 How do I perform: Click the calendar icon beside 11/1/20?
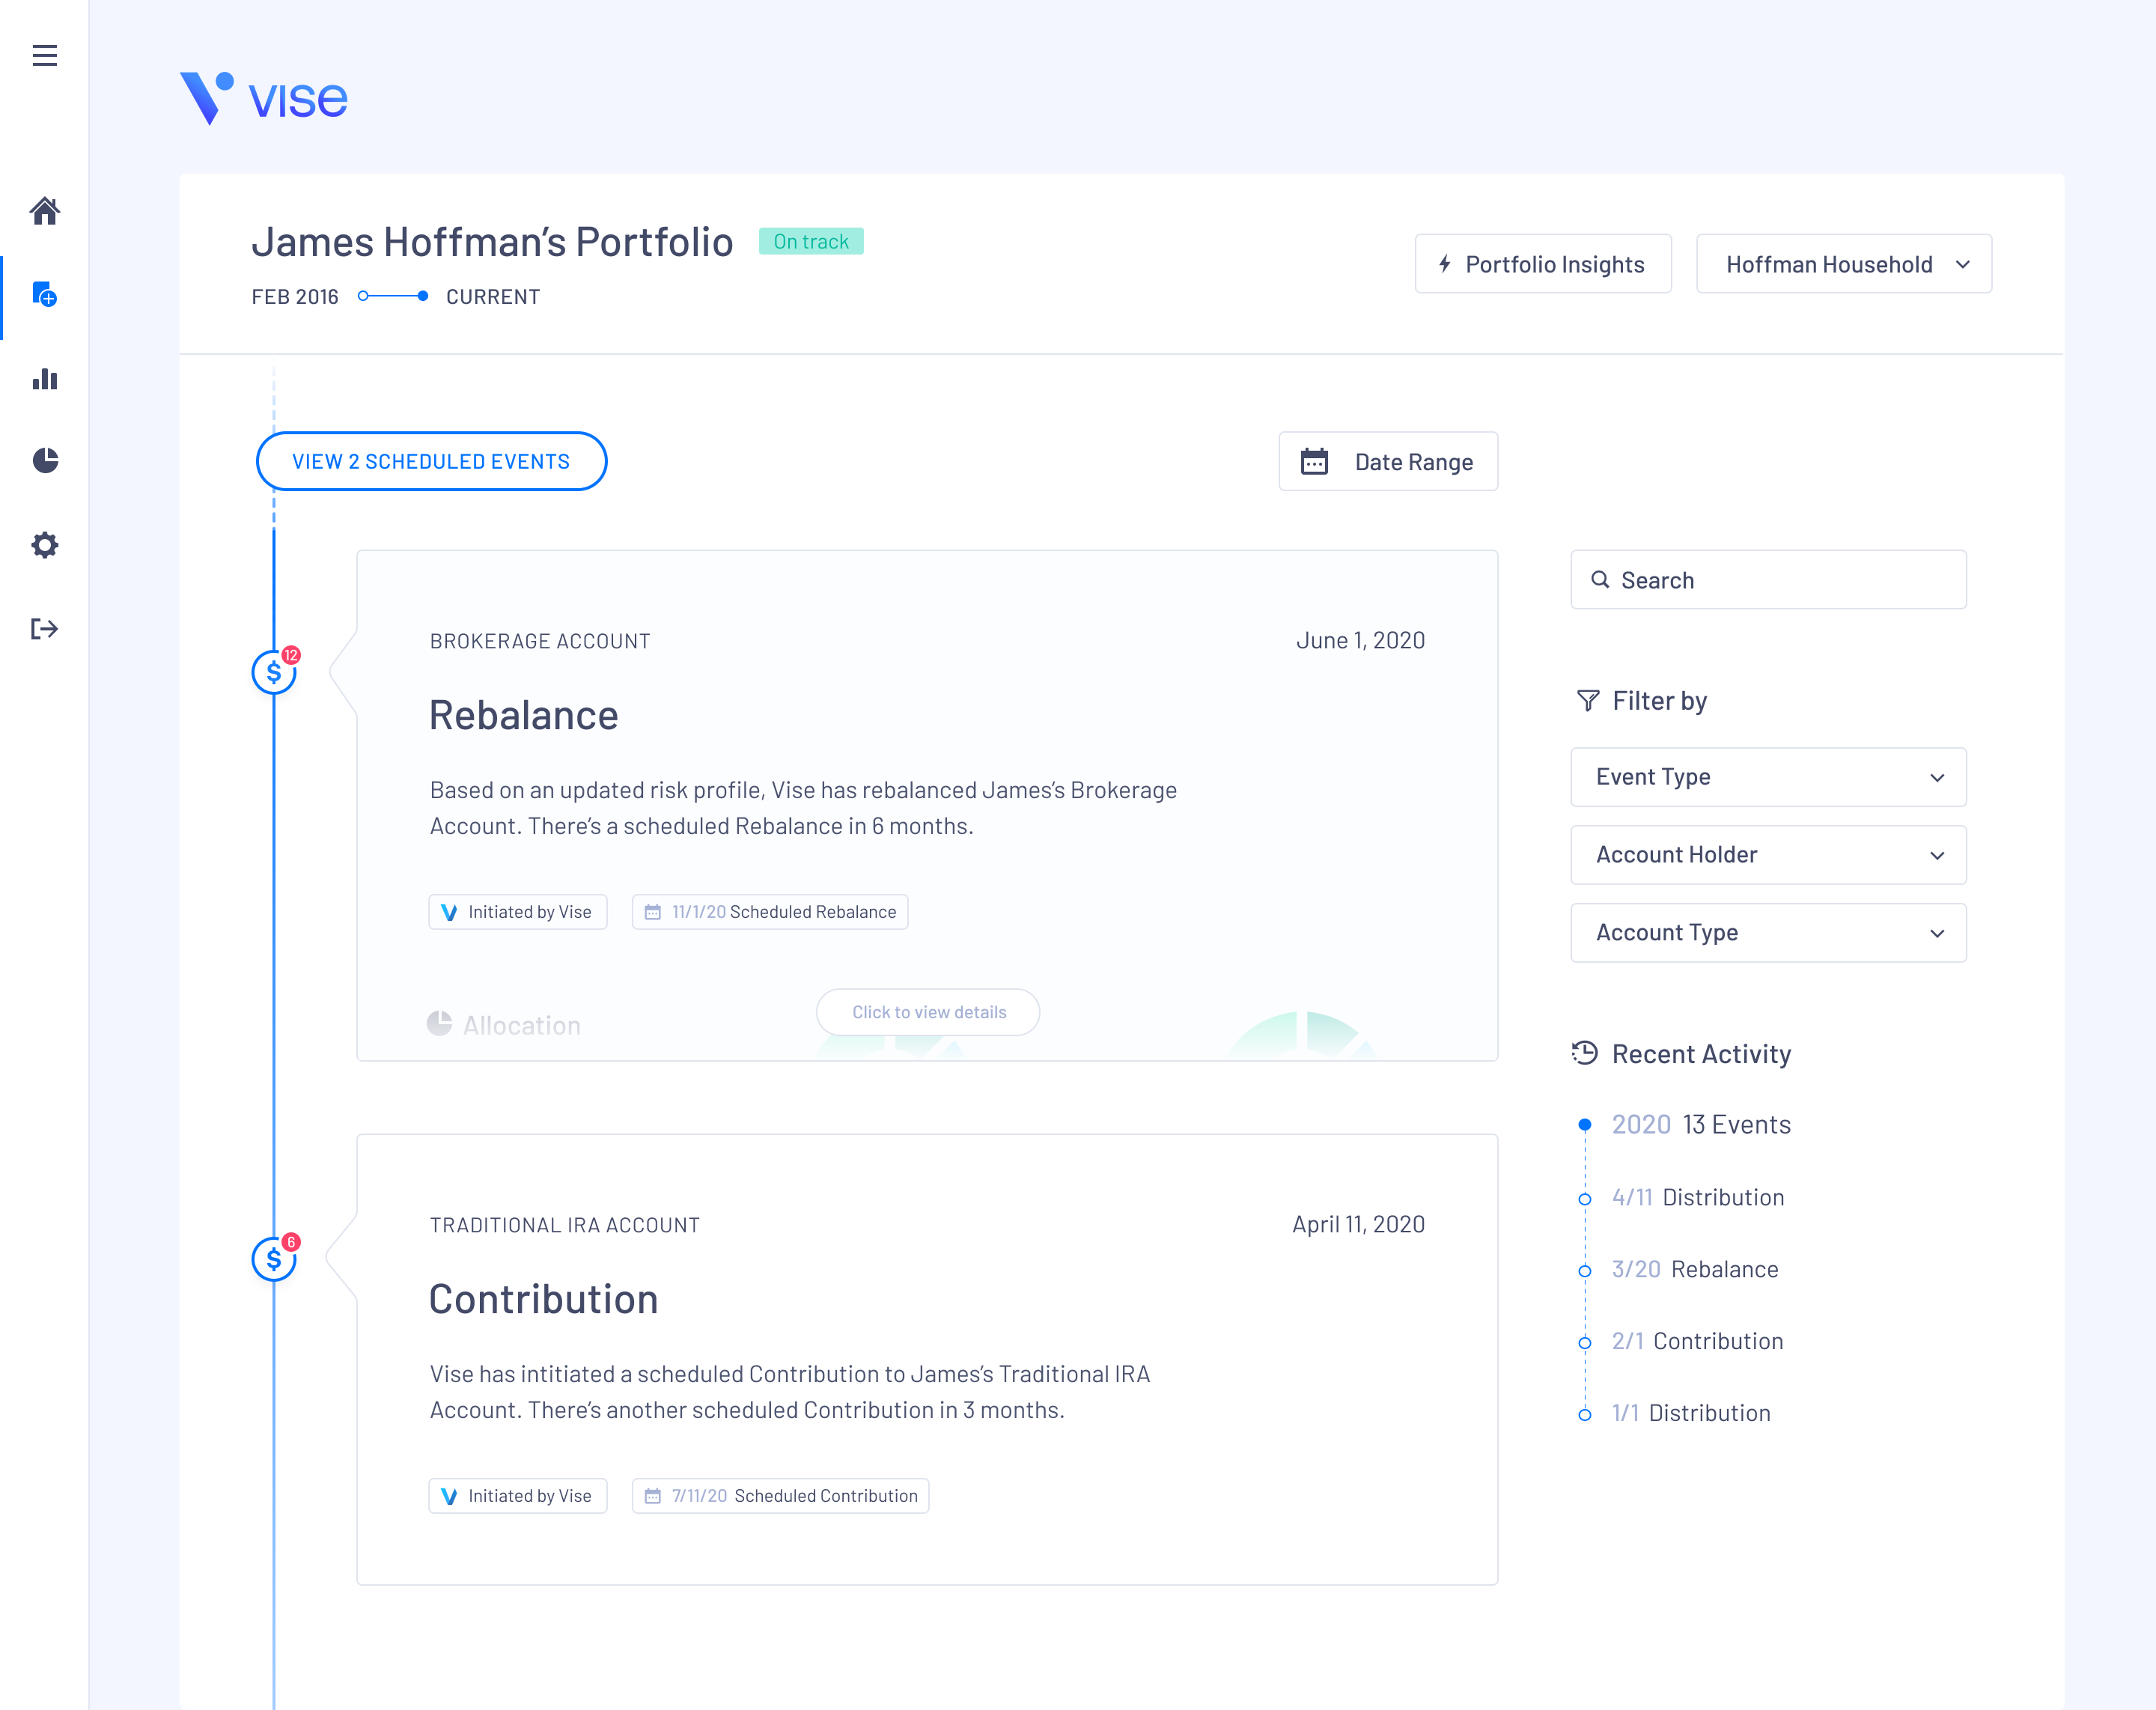[x=653, y=912]
